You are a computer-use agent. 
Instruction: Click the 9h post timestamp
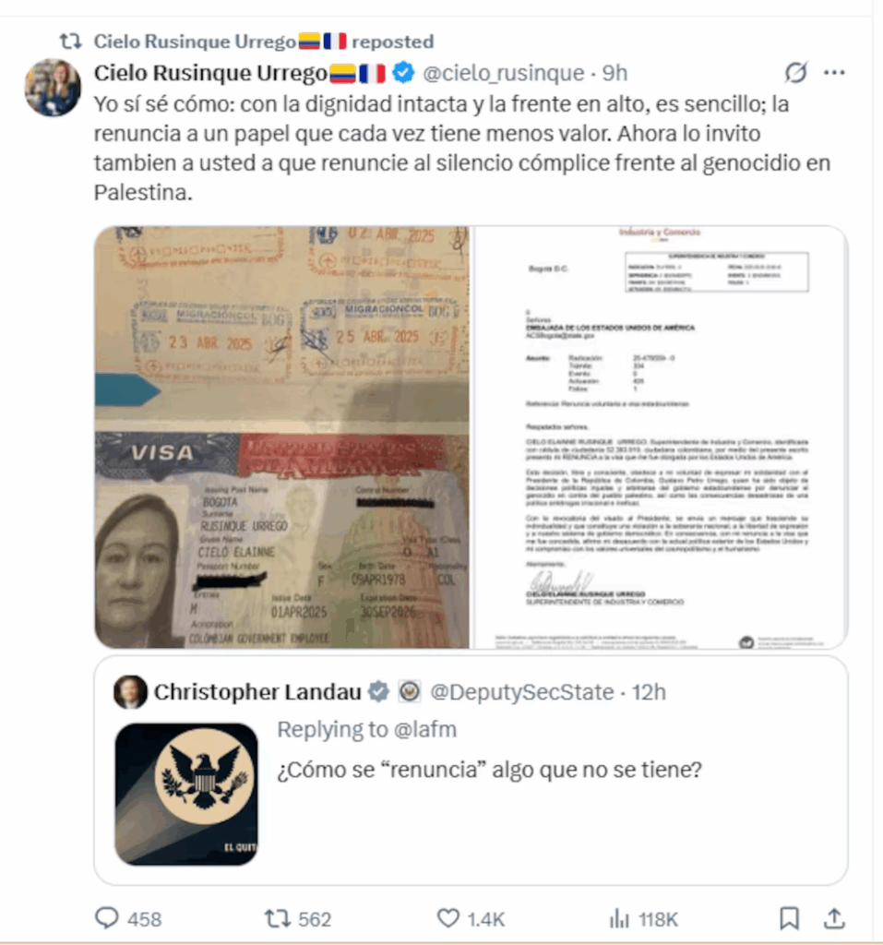[x=615, y=73]
